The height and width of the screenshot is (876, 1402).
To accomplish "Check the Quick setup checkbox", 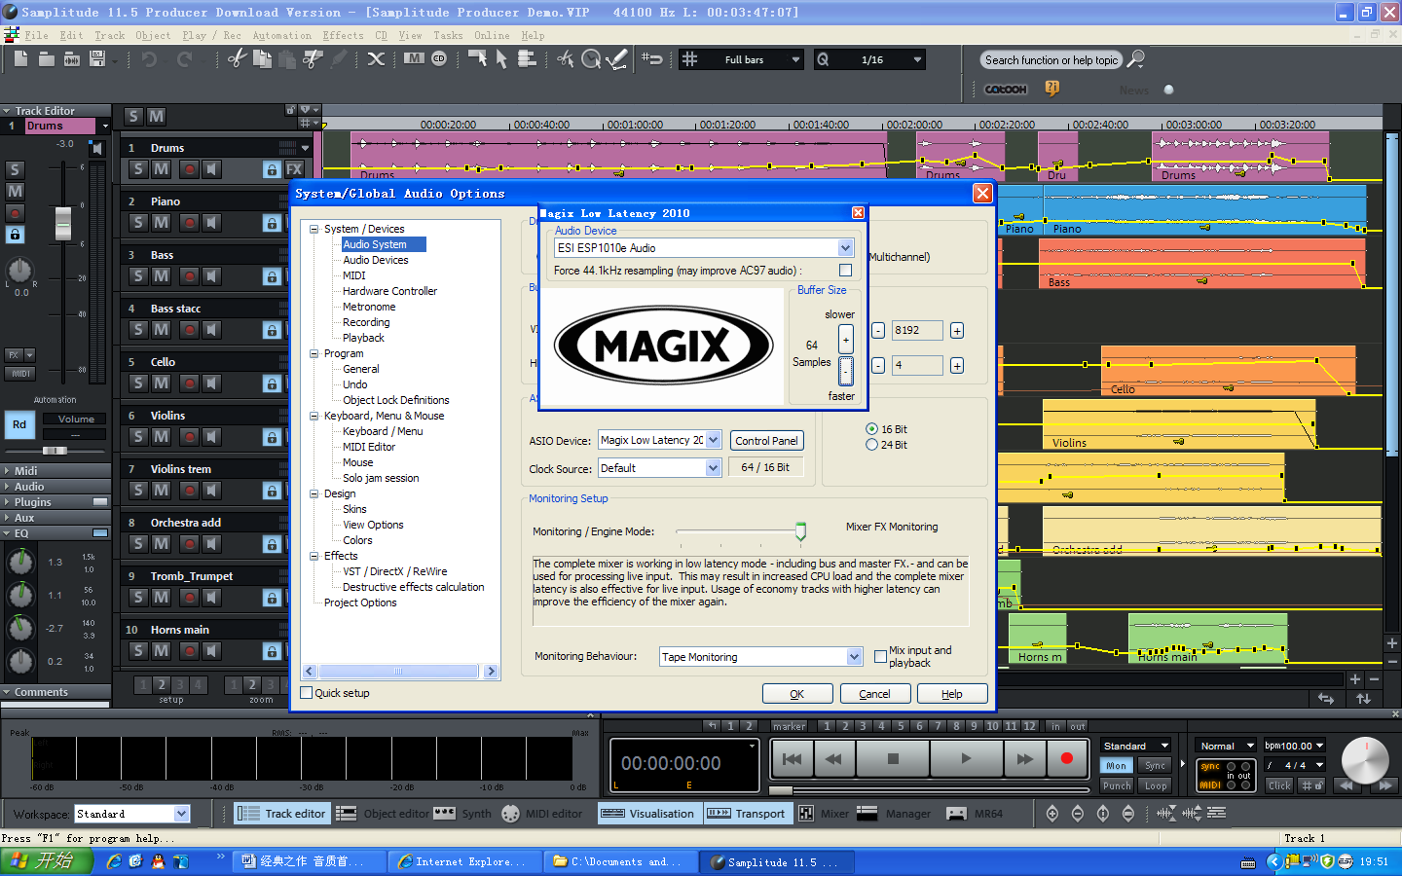I will 307,693.
